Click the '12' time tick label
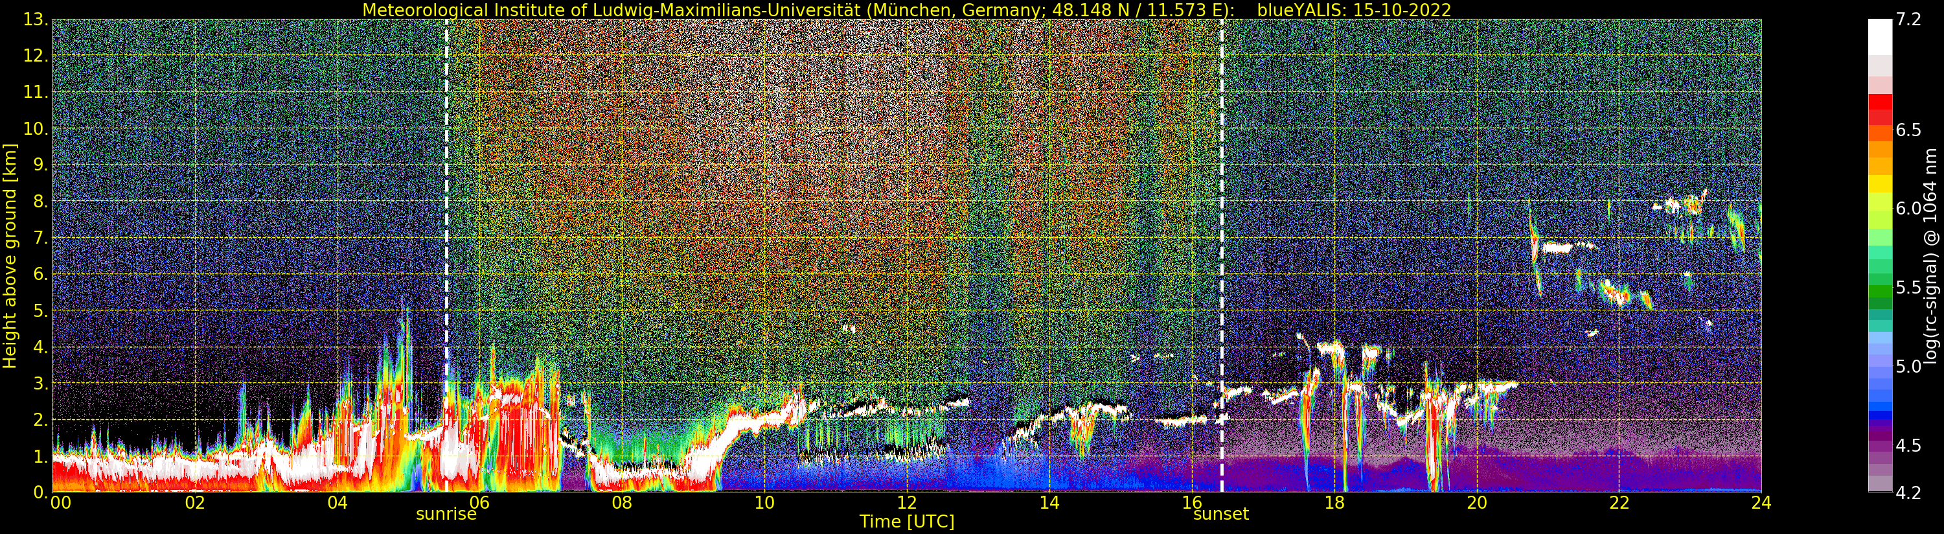 [907, 502]
